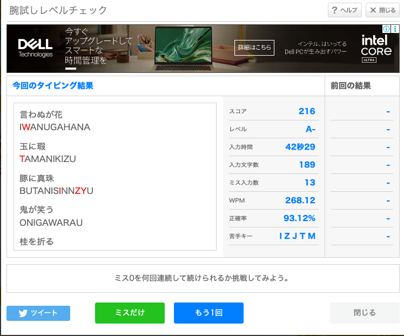Click level value A-

pyautogui.click(x=311, y=129)
